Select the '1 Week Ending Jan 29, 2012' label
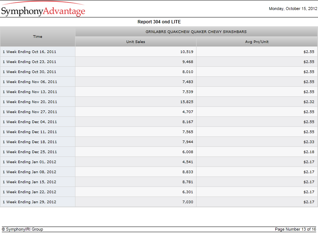The width and height of the screenshot is (318, 234). coord(29,202)
